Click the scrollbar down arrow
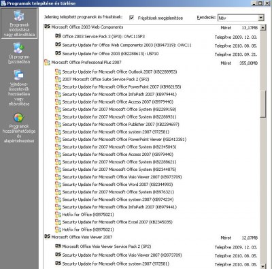The height and width of the screenshot is (269, 272). click(262, 266)
